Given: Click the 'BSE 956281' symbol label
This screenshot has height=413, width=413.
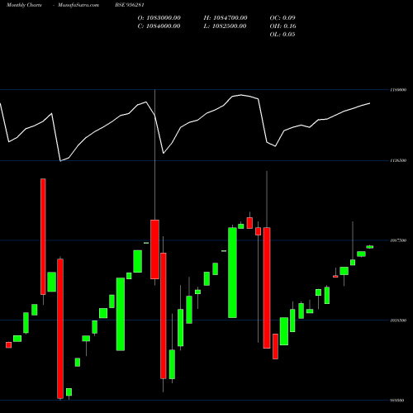Looking at the screenshot, I should (130, 5).
